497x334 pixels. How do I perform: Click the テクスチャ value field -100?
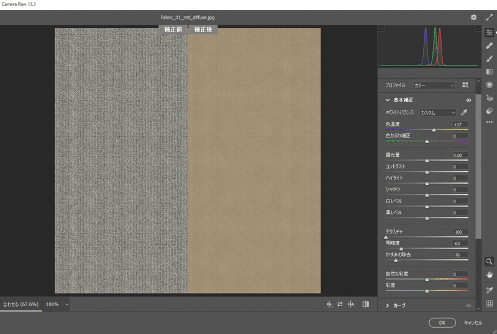(460, 232)
